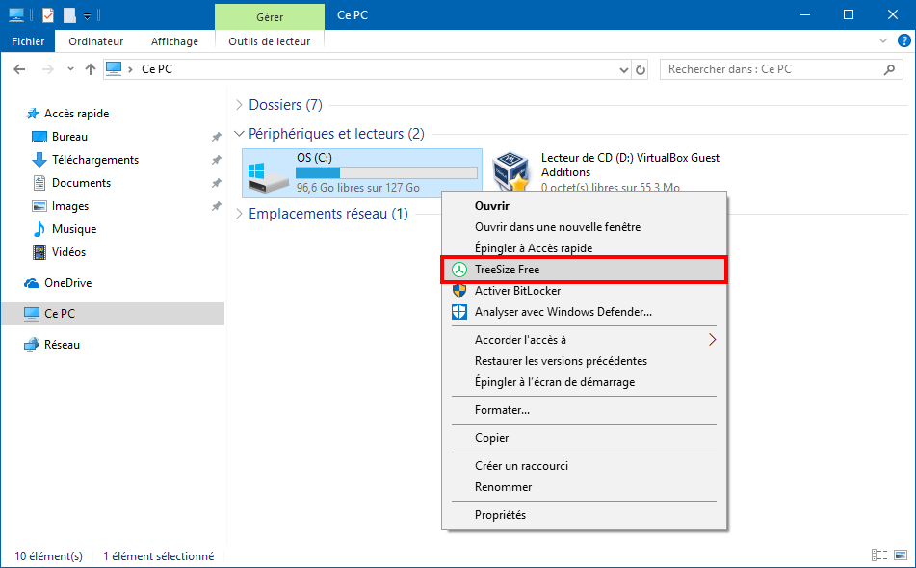The image size is (916, 568).
Task: Click the new folder icon in the title bar
Action: pyautogui.click(x=69, y=15)
